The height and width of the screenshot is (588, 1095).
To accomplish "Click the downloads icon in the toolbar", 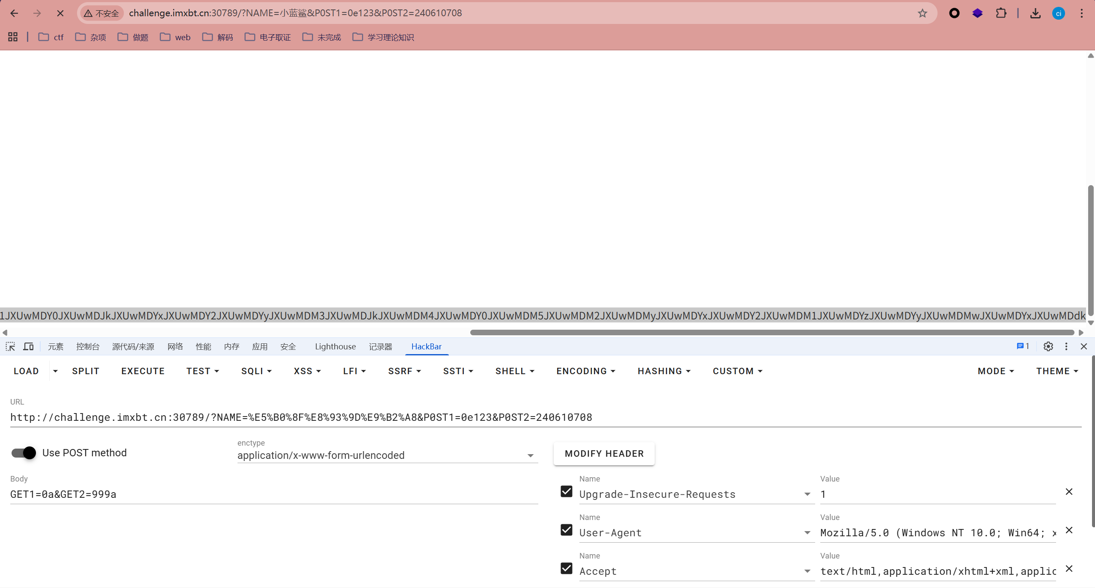I will 1035,13.
